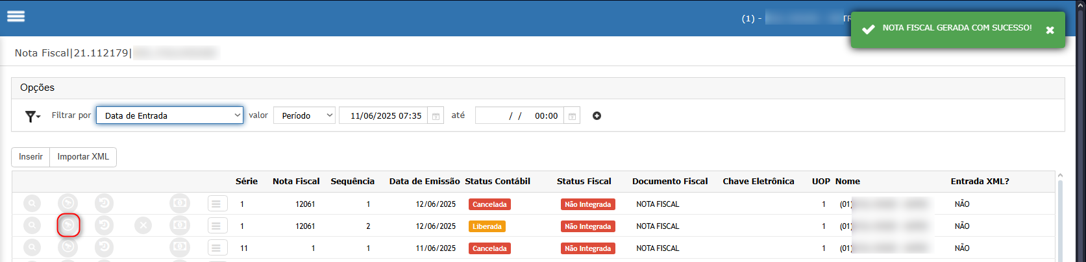Click telescope icon on série 11 row
This screenshot has height=262, width=1086.
click(68, 248)
